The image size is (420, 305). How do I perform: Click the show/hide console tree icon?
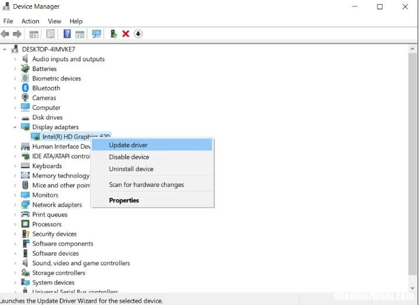coord(34,34)
